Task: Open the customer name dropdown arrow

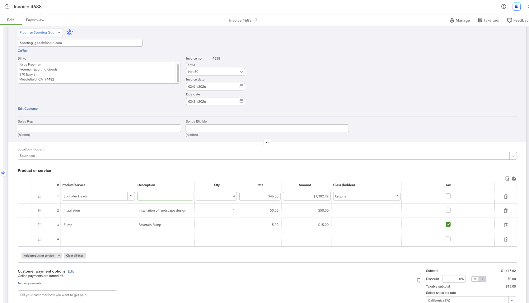Action: click(59, 32)
